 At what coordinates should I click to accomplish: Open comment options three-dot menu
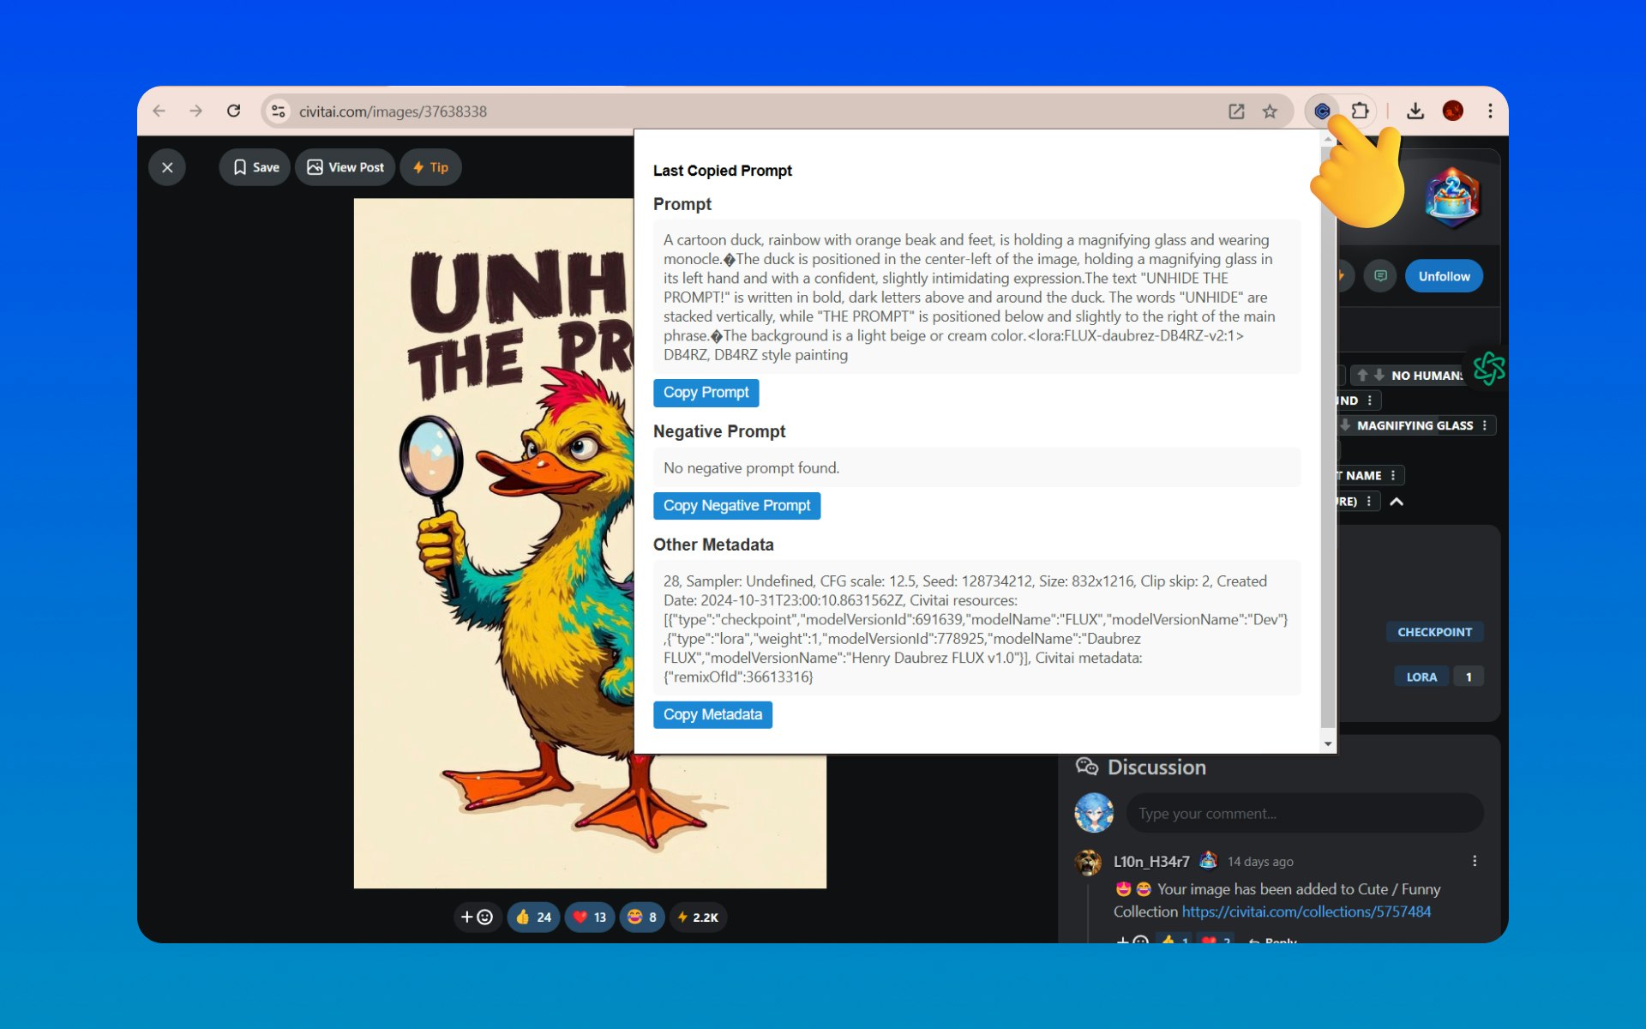point(1475,861)
